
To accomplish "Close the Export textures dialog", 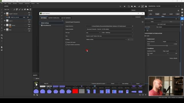I will coord(143,13).
